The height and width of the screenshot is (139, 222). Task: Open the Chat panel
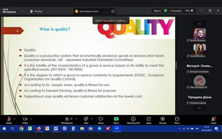pos(86,119)
